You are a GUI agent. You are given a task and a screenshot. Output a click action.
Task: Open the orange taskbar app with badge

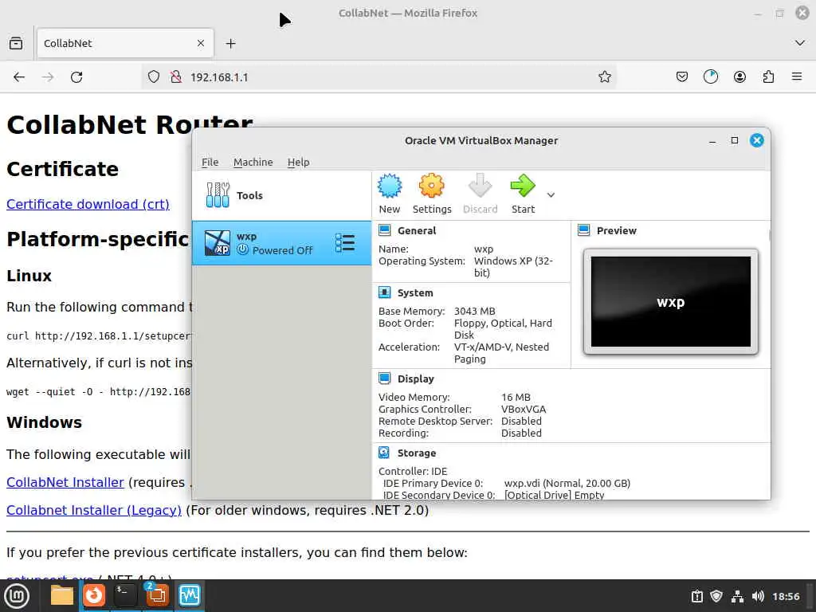click(x=157, y=595)
